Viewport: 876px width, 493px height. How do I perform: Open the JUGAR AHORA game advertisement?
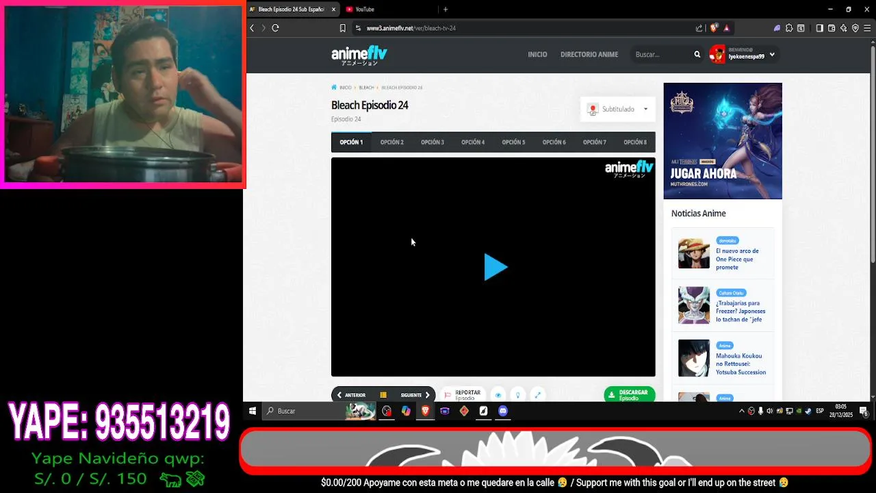(723, 141)
